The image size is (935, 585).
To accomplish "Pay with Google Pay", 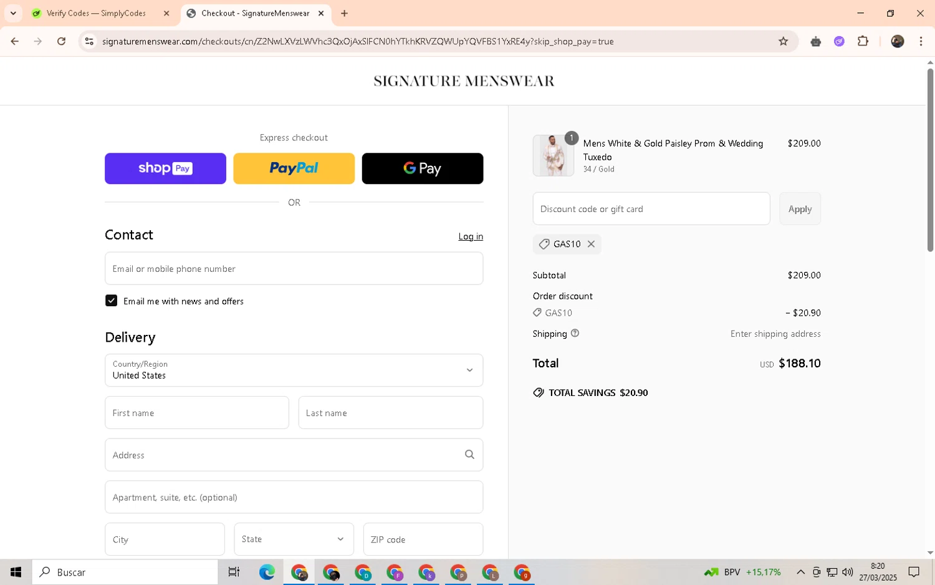I will click(x=422, y=168).
